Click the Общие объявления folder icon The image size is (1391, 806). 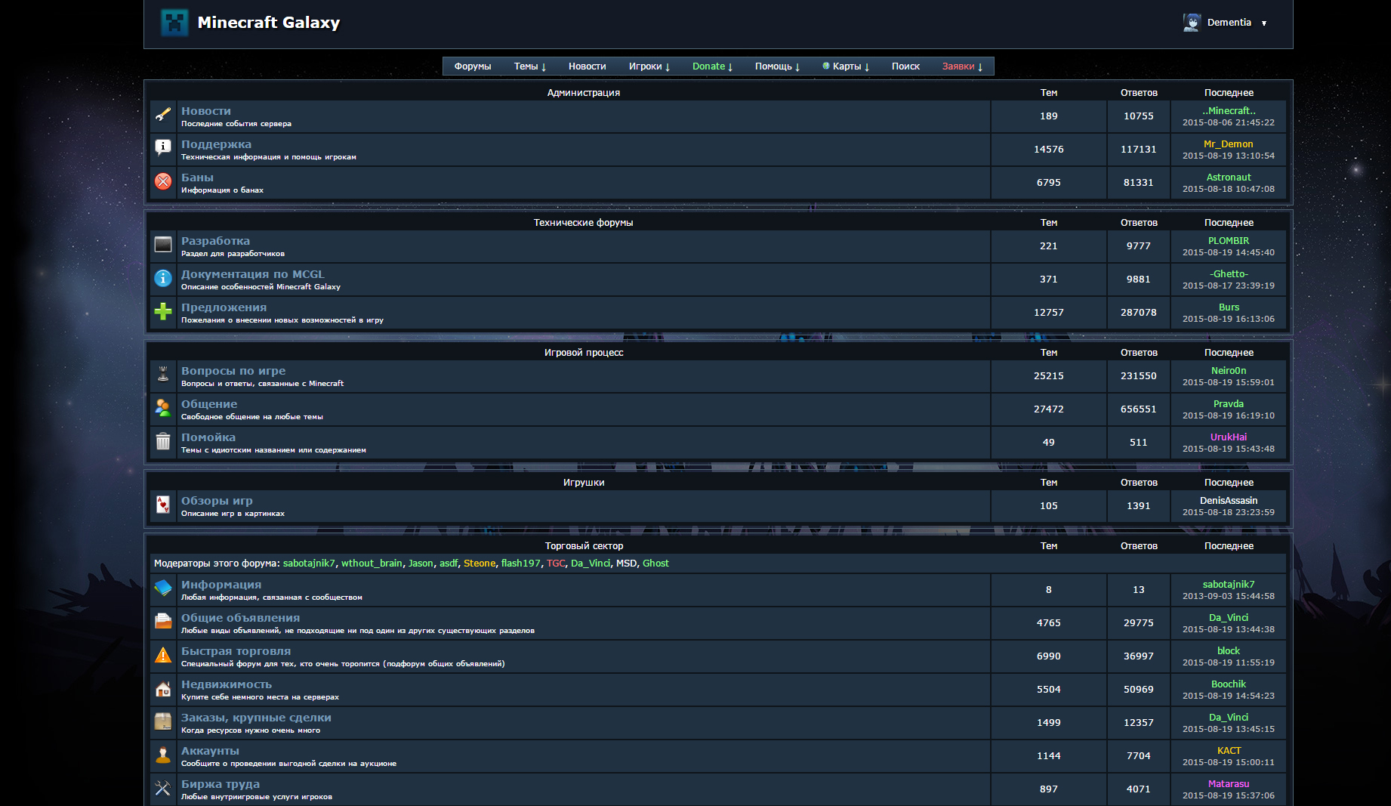coord(163,621)
